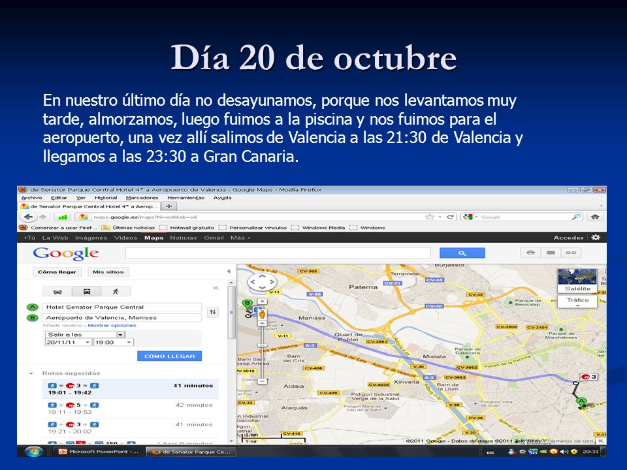Click Noticias in Google bar

(x=184, y=238)
